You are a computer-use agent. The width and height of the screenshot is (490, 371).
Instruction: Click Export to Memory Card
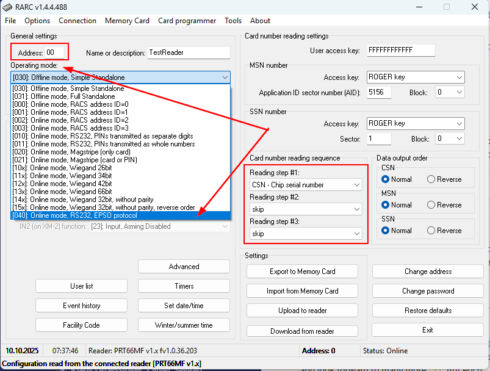click(x=302, y=272)
